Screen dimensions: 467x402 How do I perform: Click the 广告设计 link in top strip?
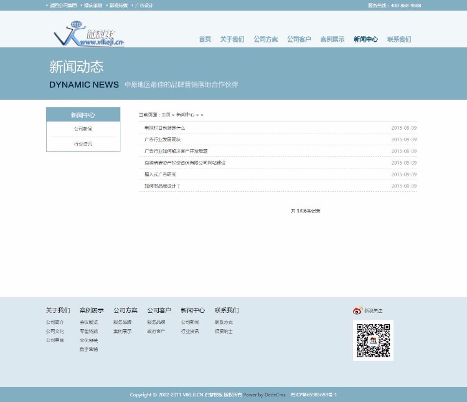(144, 6)
